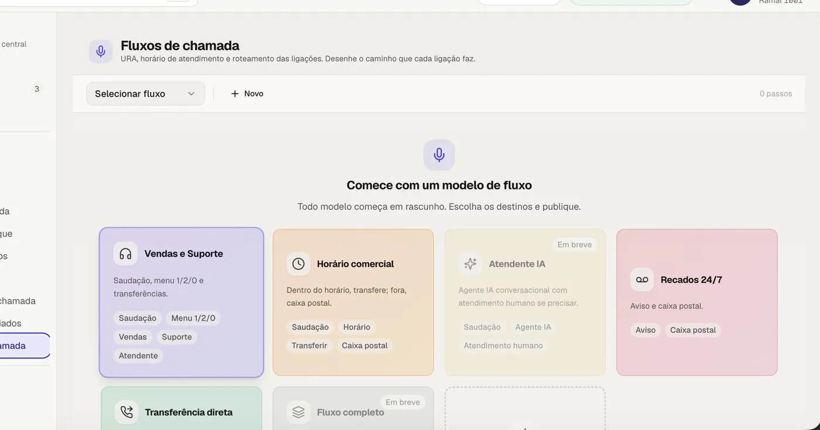The height and width of the screenshot is (430, 820).
Task: Click the microphone icon beside Fluxos de chamada
Action: [x=101, y=51]
